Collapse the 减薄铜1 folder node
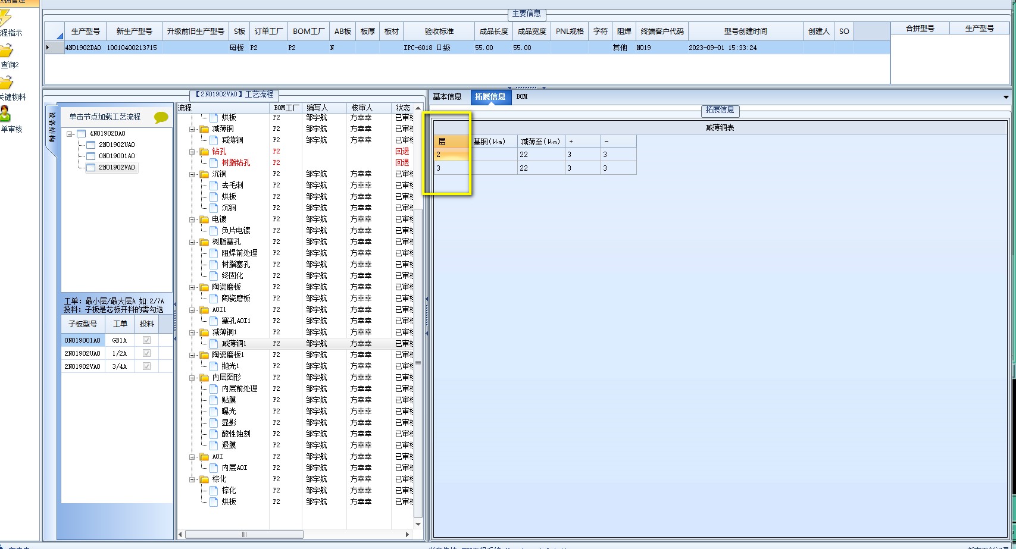Screen dimensions: 1016x549 tap(193, 332)
